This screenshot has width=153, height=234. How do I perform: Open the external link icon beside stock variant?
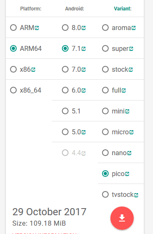(x=131, y=70)
